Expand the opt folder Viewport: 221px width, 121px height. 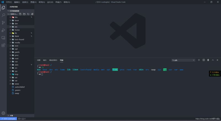click(x=20, y=49)
